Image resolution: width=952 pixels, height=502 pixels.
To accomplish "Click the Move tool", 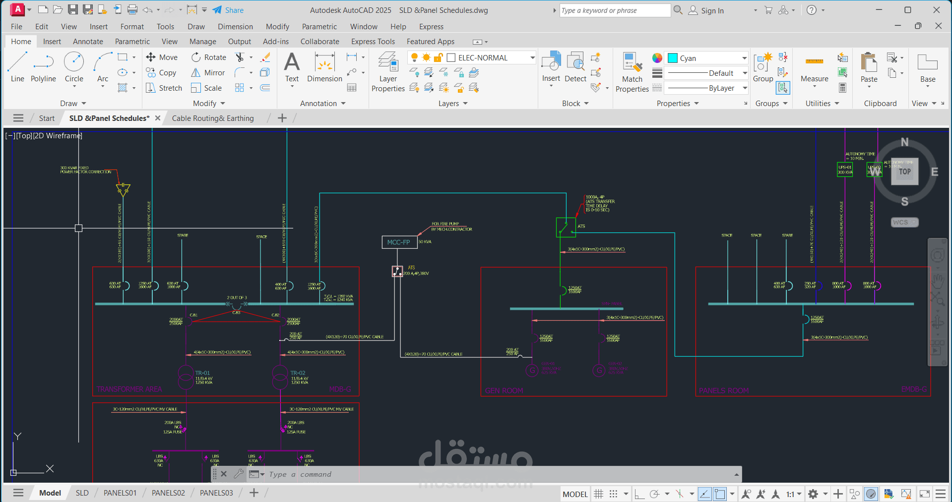I will (x=162, y=57).
